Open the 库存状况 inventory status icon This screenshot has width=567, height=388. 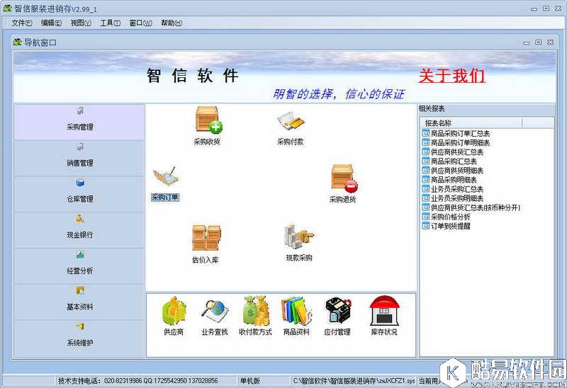384,311
